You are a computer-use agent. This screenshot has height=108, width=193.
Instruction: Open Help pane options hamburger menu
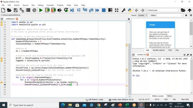[191, 15]
